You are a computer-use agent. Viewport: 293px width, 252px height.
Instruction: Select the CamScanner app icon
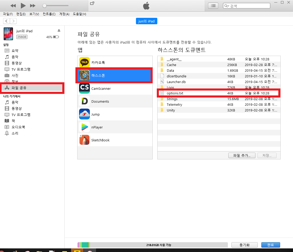84,88
